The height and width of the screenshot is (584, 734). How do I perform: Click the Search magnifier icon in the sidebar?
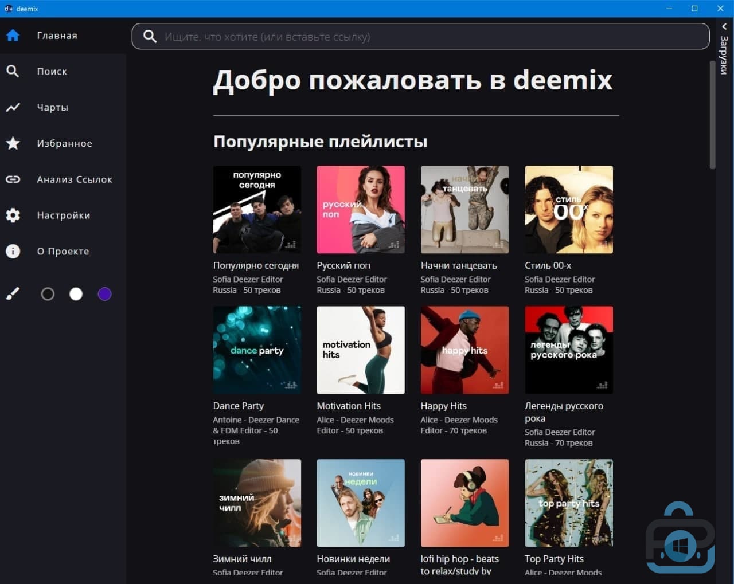click(x=13, y=71)
